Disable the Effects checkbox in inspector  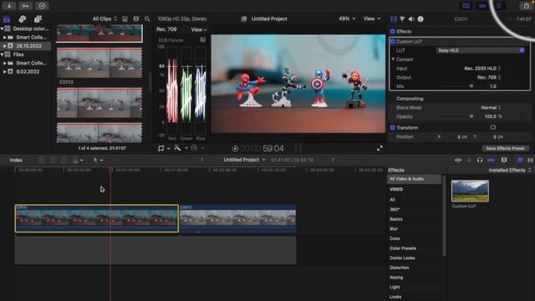tap(392, 32)
